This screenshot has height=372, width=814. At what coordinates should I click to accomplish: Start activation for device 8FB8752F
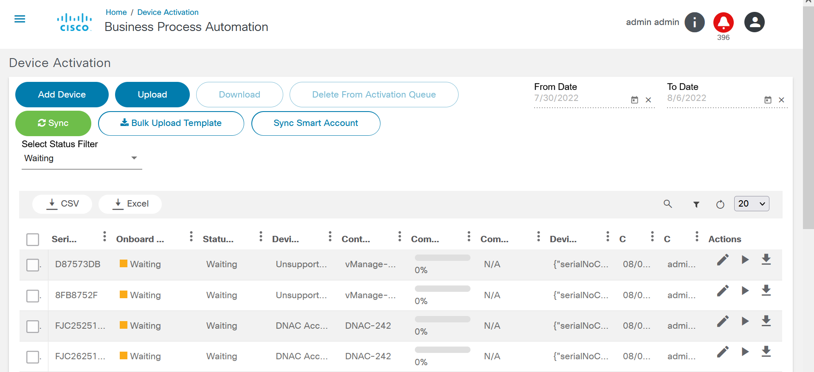point(745,291)
